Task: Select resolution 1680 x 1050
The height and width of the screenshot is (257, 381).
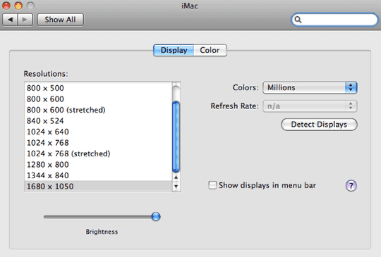Action: [98, 186]
